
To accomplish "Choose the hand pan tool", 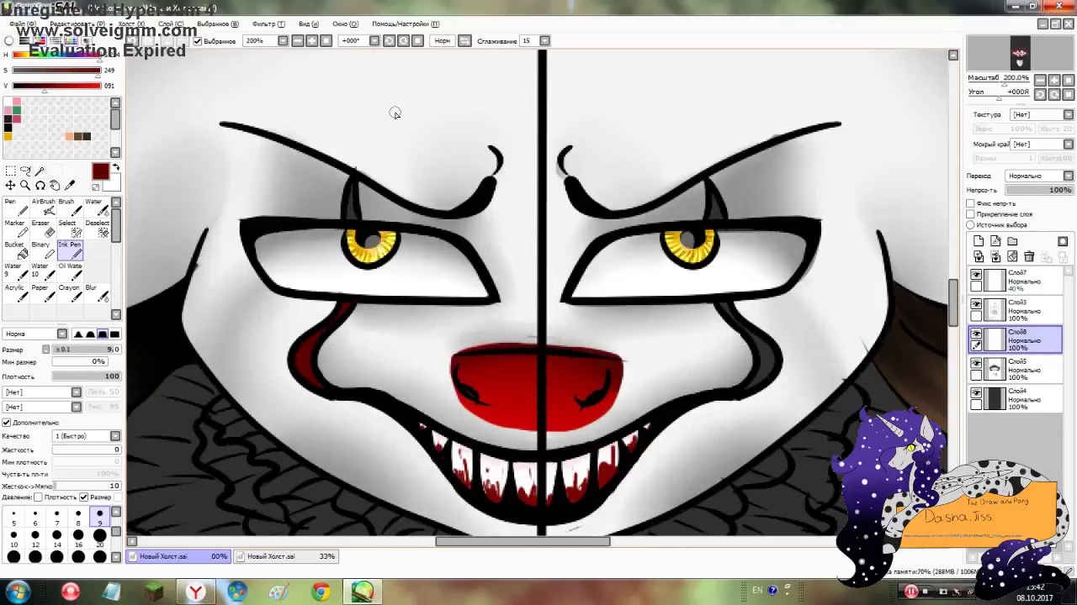I will 55,186.
